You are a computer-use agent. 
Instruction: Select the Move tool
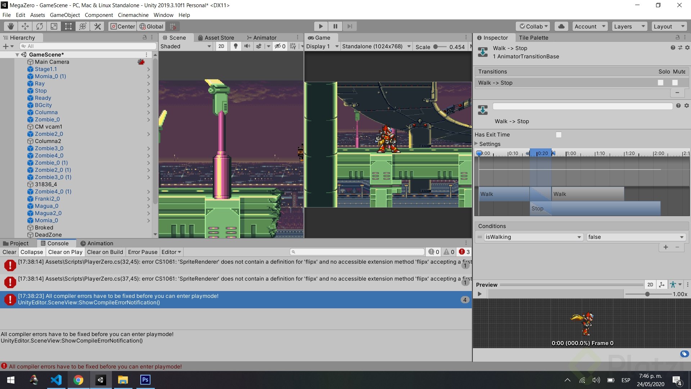coord(25,26)
